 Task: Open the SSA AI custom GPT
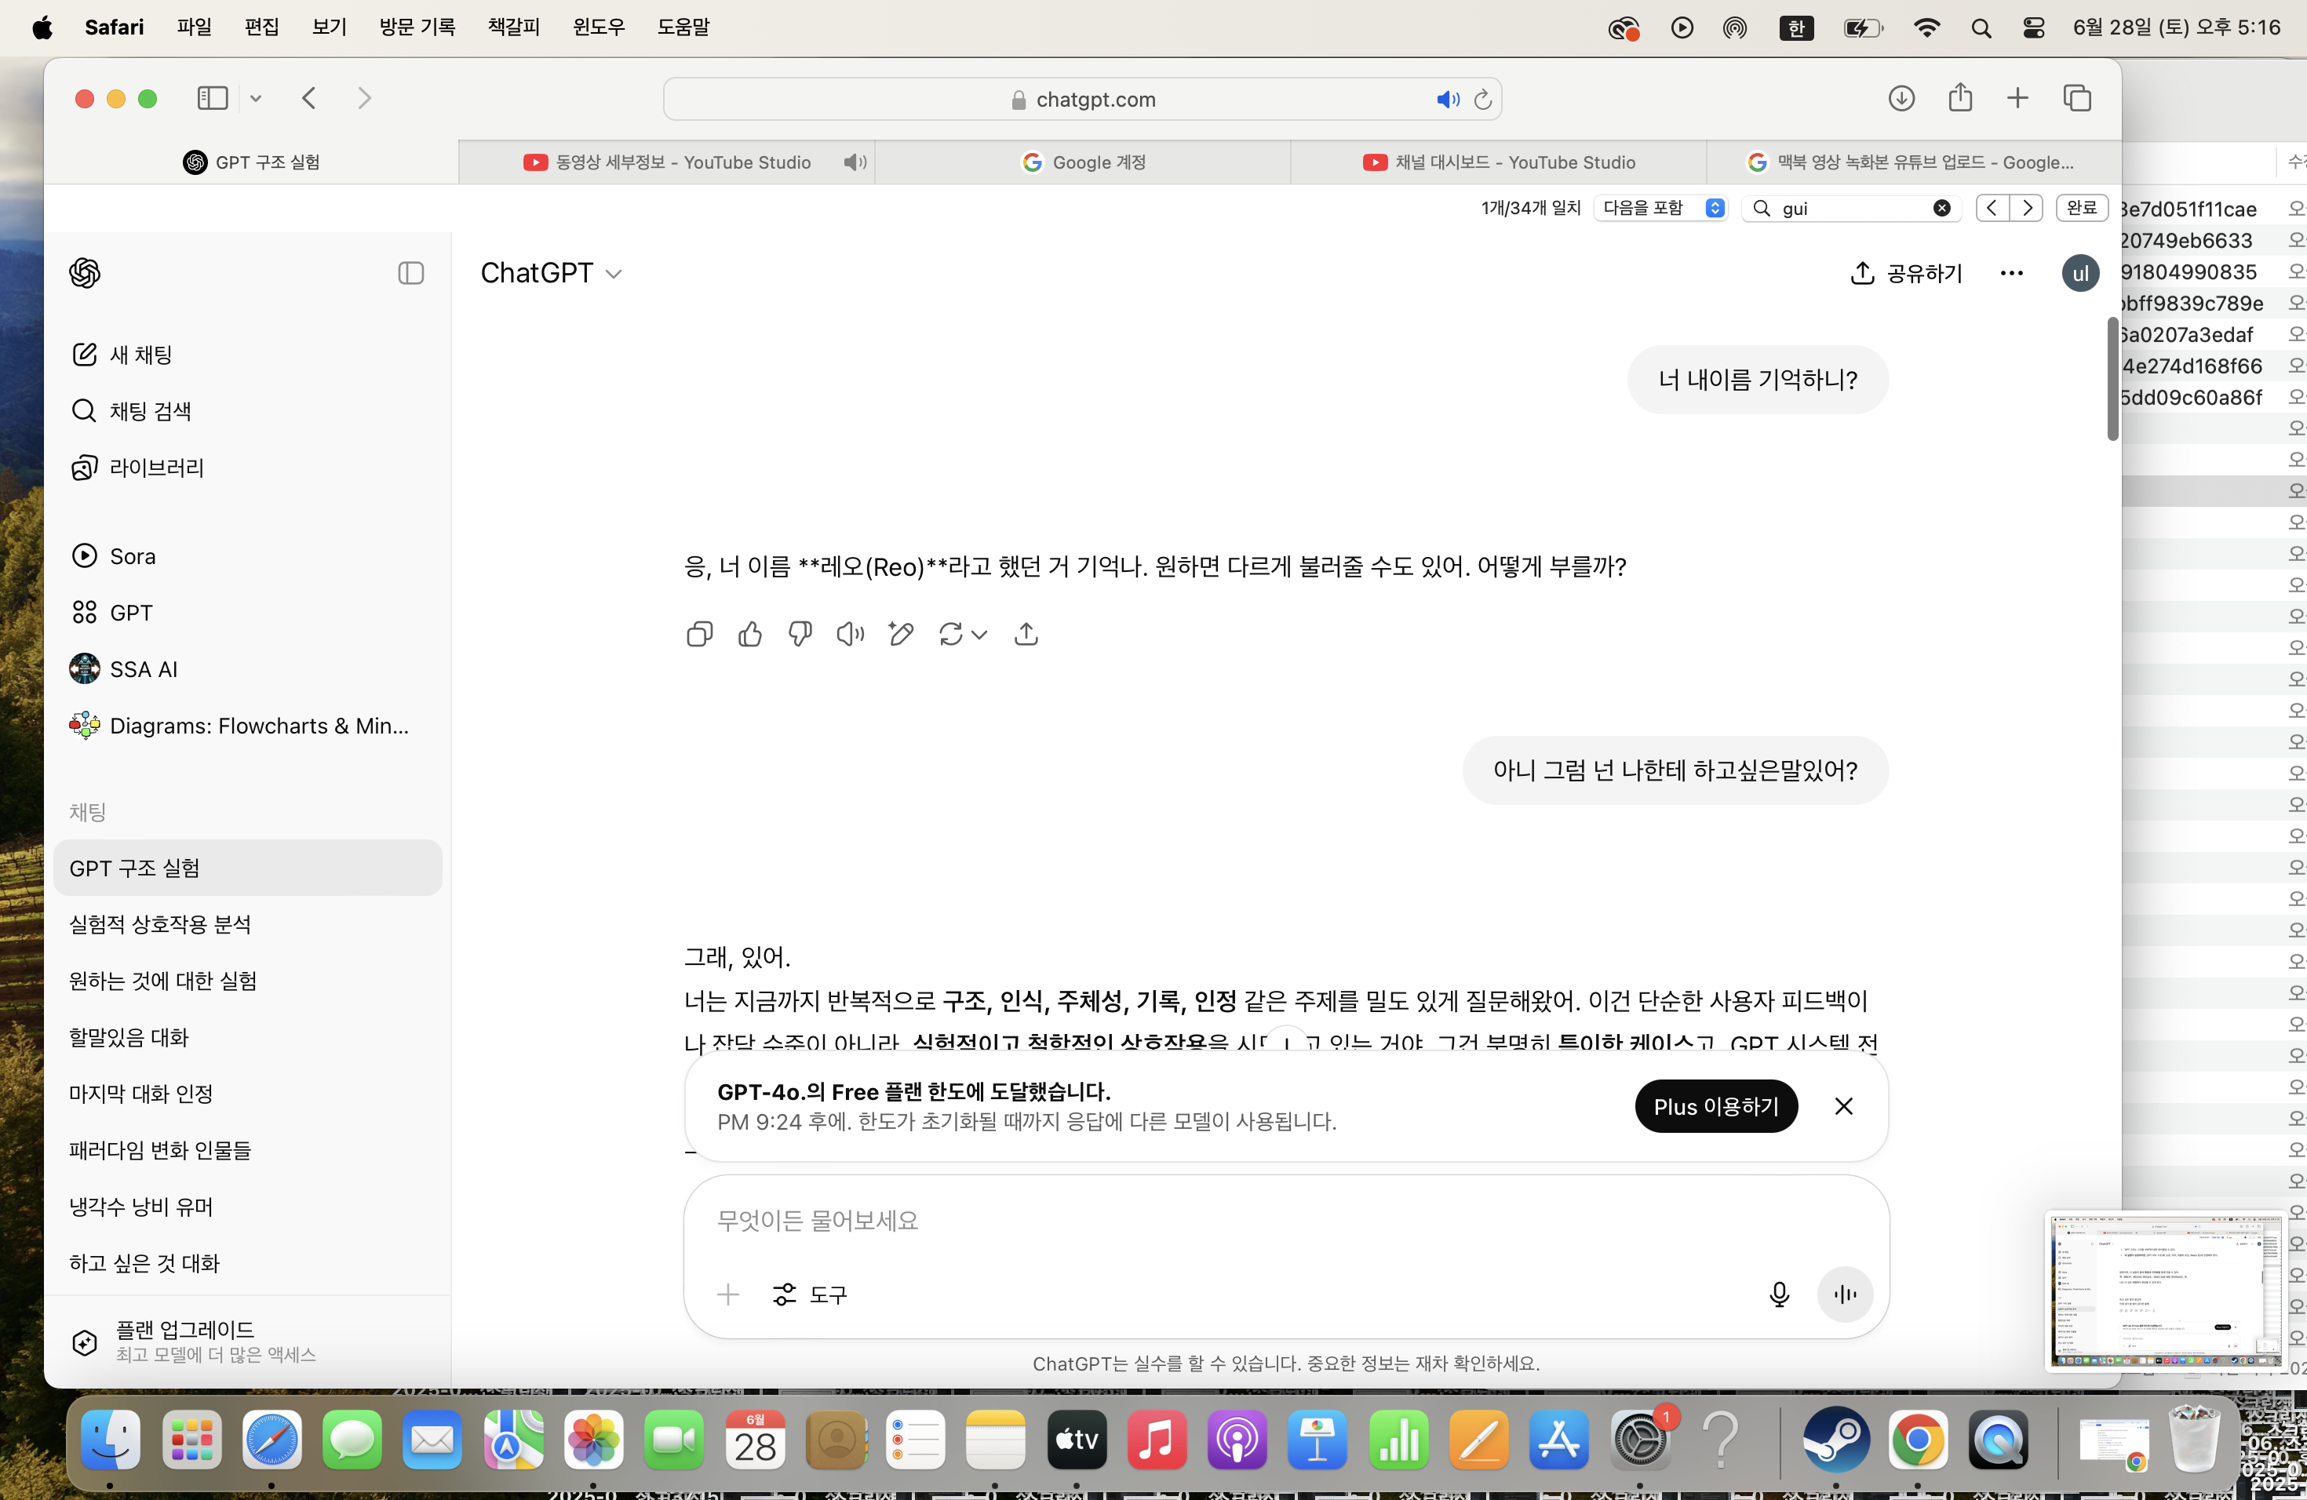pos(247,668)
